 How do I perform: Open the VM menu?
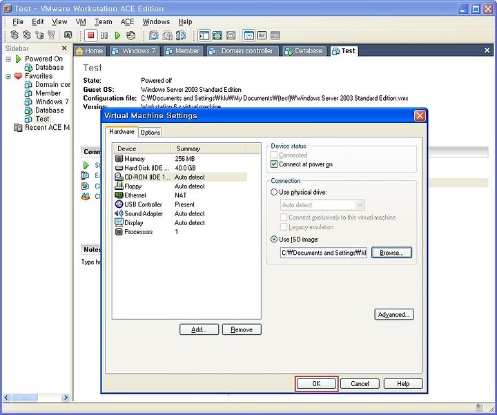(81, 21)
